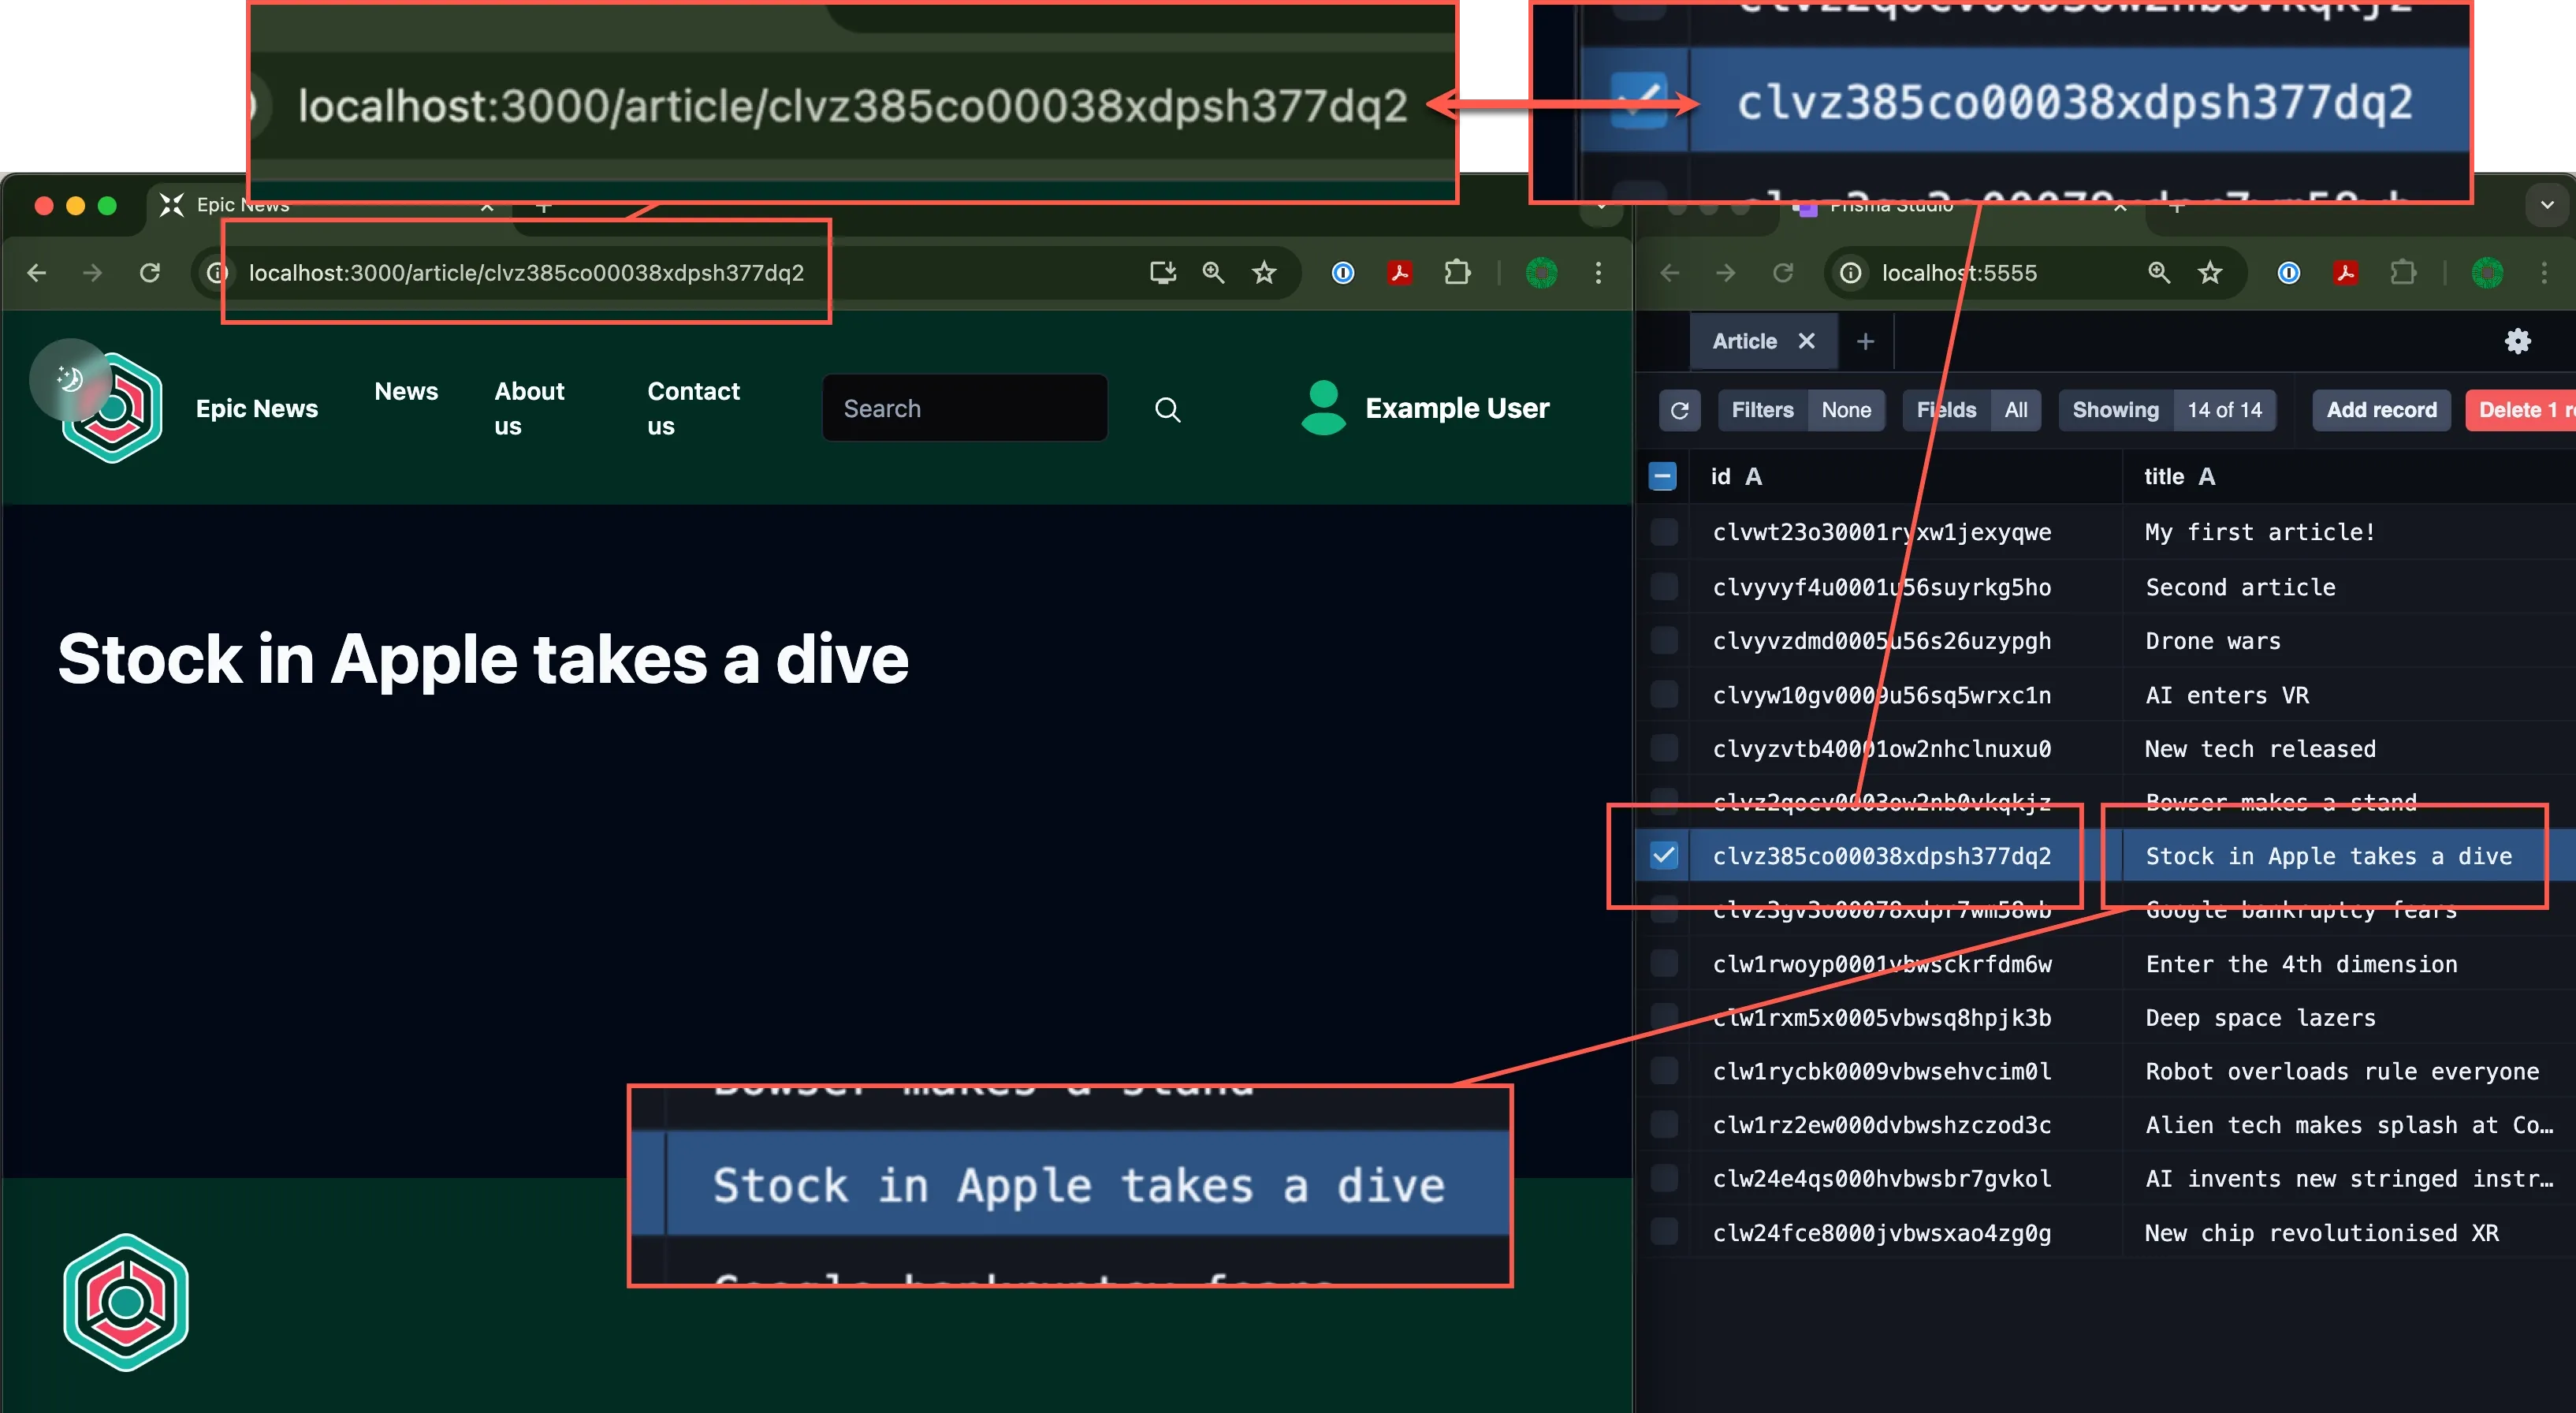This screenshot has width=2576, height=1413.
Task: Check the row for Second article
Action: pos(1664,586)
